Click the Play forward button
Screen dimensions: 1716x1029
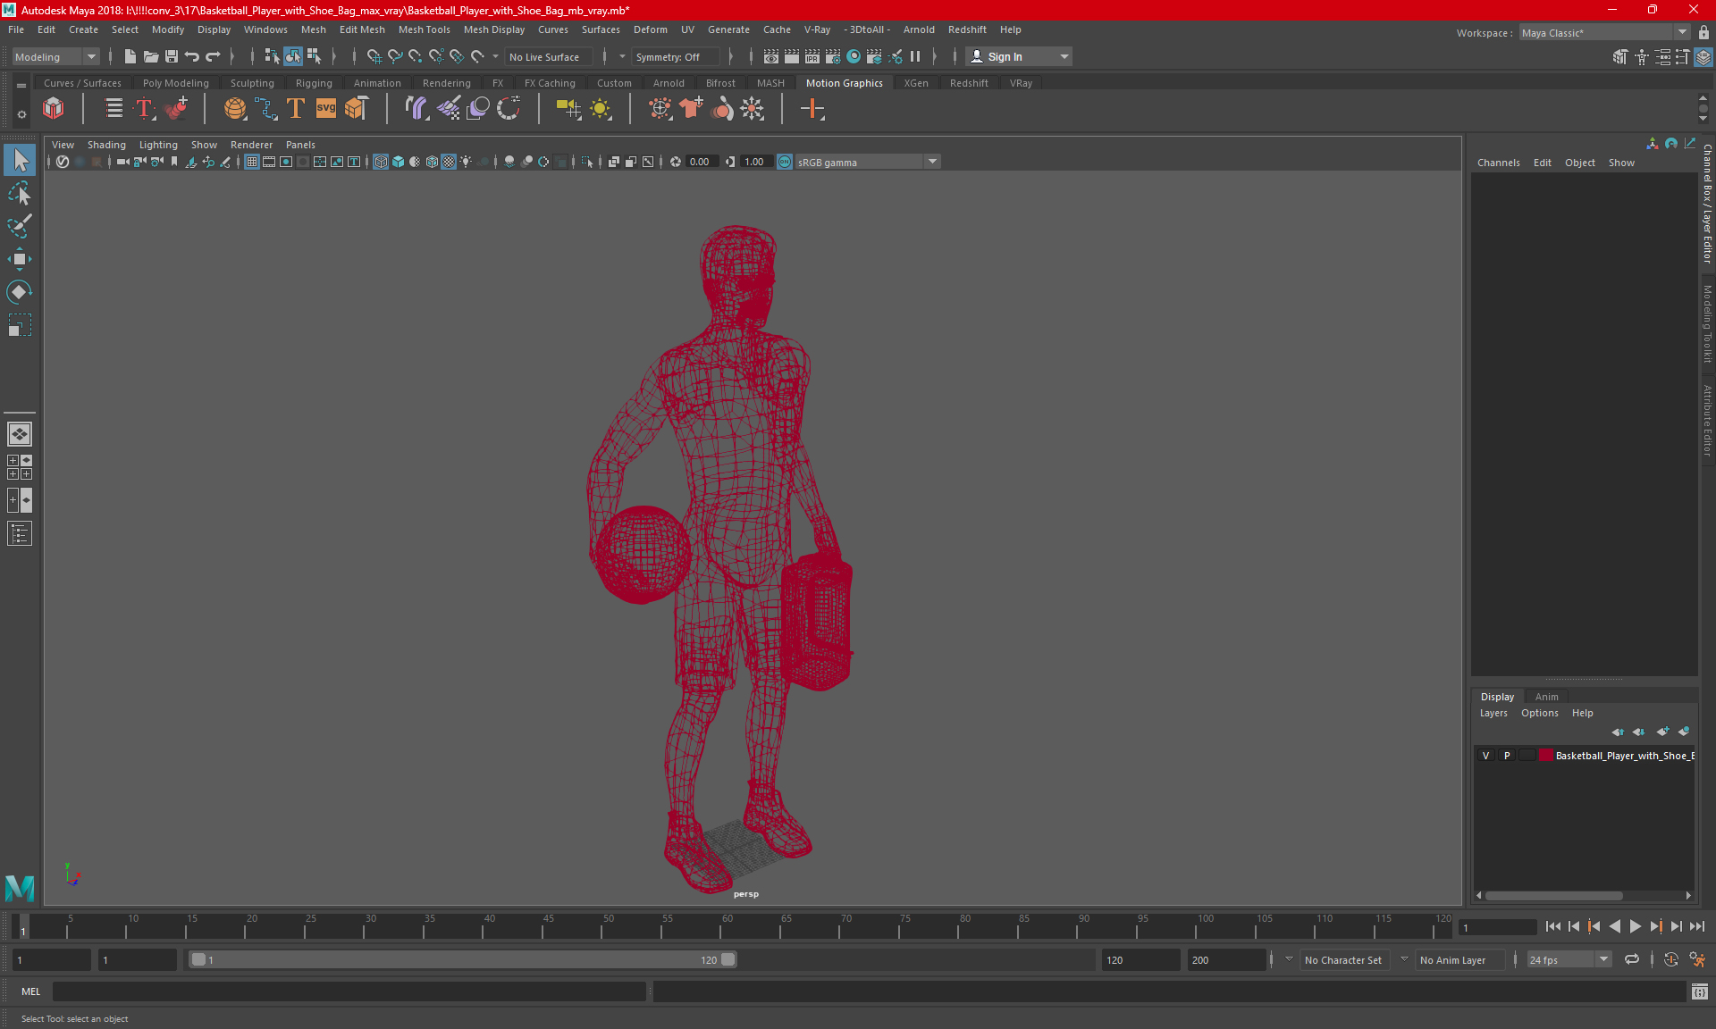[x=1635, y=926]
